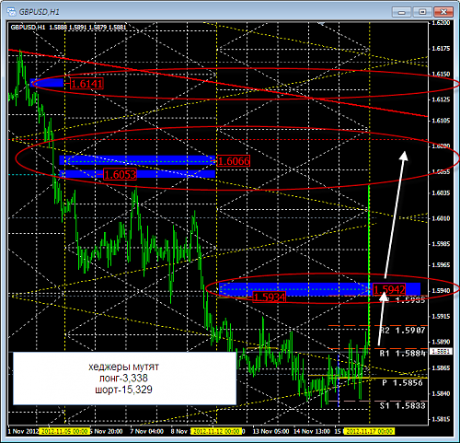
Task: Maximize the GBPUSD,H1 chart window
Action: 422,12
